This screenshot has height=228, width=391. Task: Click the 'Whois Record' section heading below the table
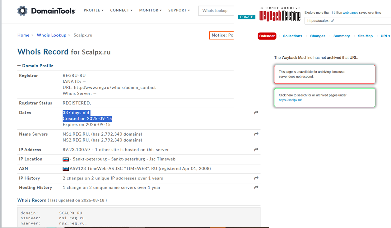pos(32,200)
